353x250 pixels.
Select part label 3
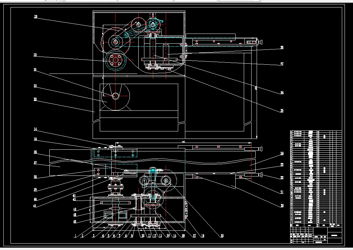(x=93, y=236)
